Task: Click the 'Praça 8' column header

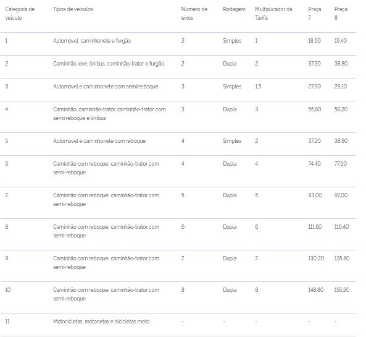Action: tap(341, 14)
